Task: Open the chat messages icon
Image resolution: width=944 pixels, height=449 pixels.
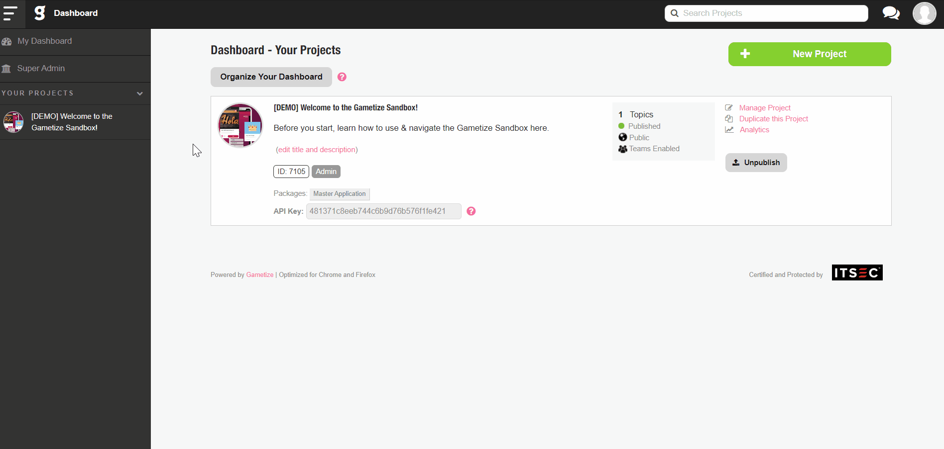Action: tap(891, 13)
